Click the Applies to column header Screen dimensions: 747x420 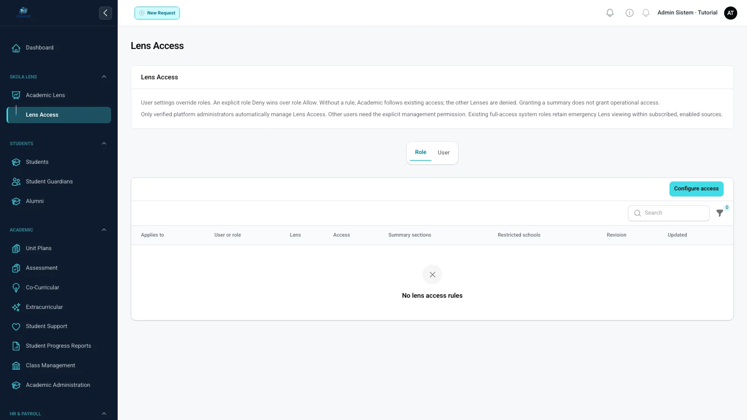tap(153, 235)
